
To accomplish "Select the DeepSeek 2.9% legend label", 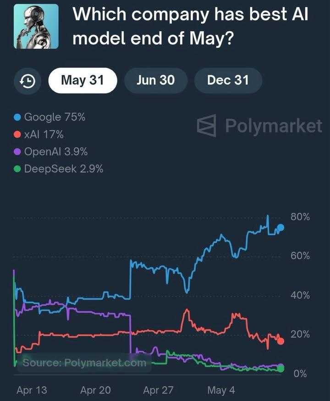I will point(63,169).
